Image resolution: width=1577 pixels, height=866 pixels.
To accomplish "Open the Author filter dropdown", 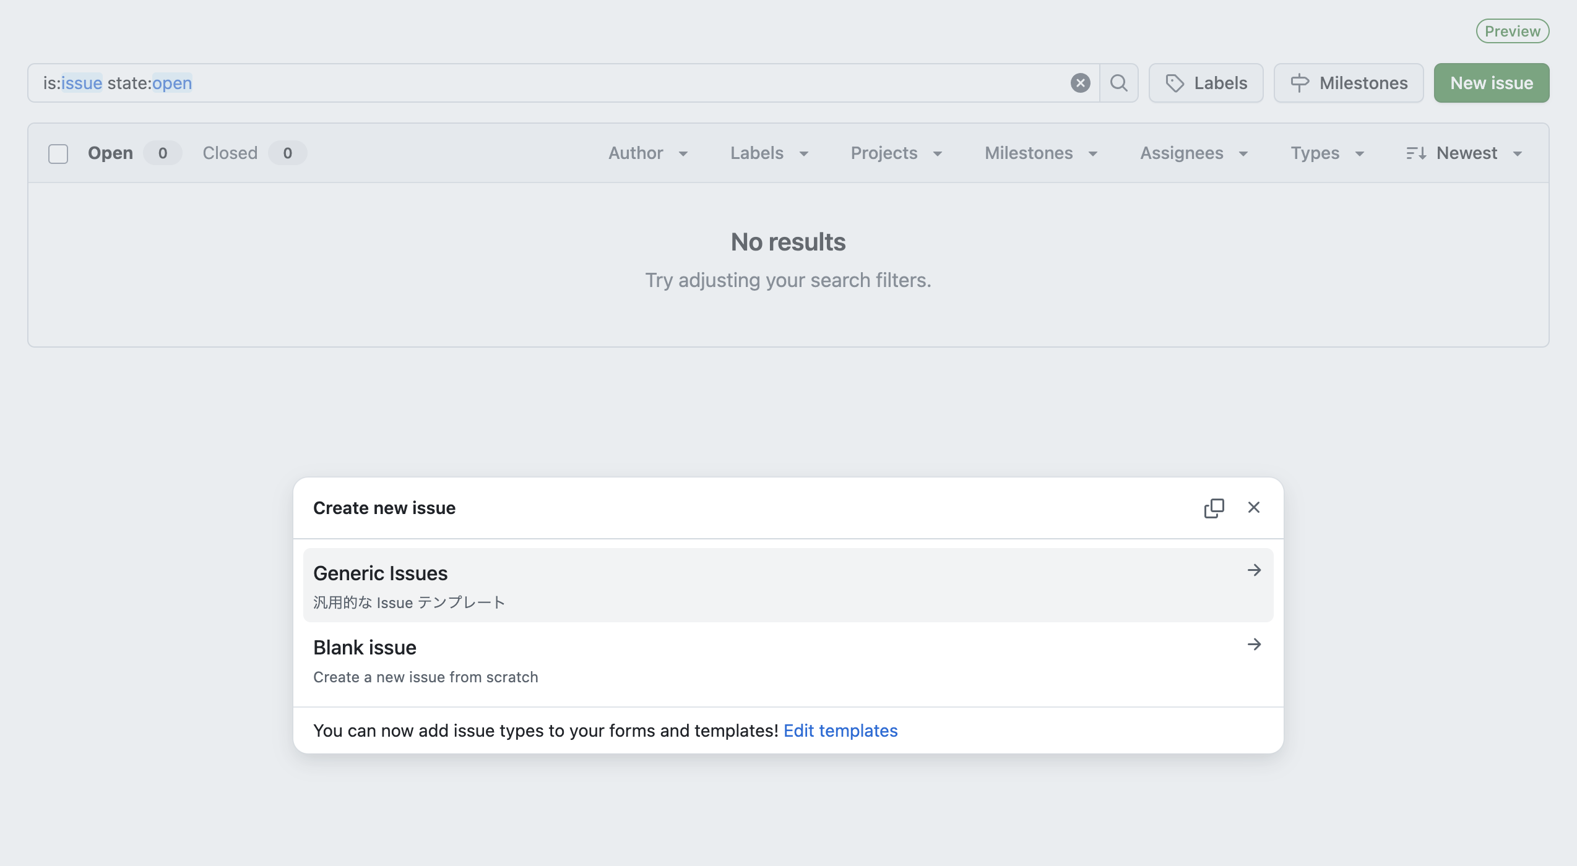I will click(647, 153).
